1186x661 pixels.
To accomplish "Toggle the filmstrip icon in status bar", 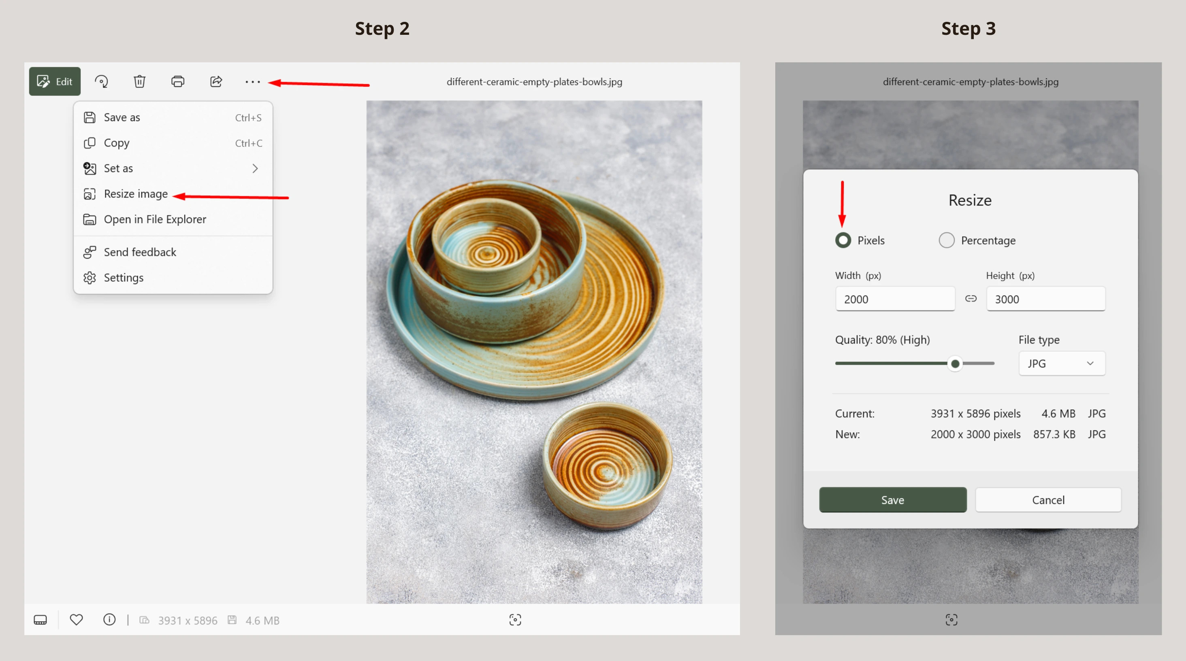I will pos(41,620).
